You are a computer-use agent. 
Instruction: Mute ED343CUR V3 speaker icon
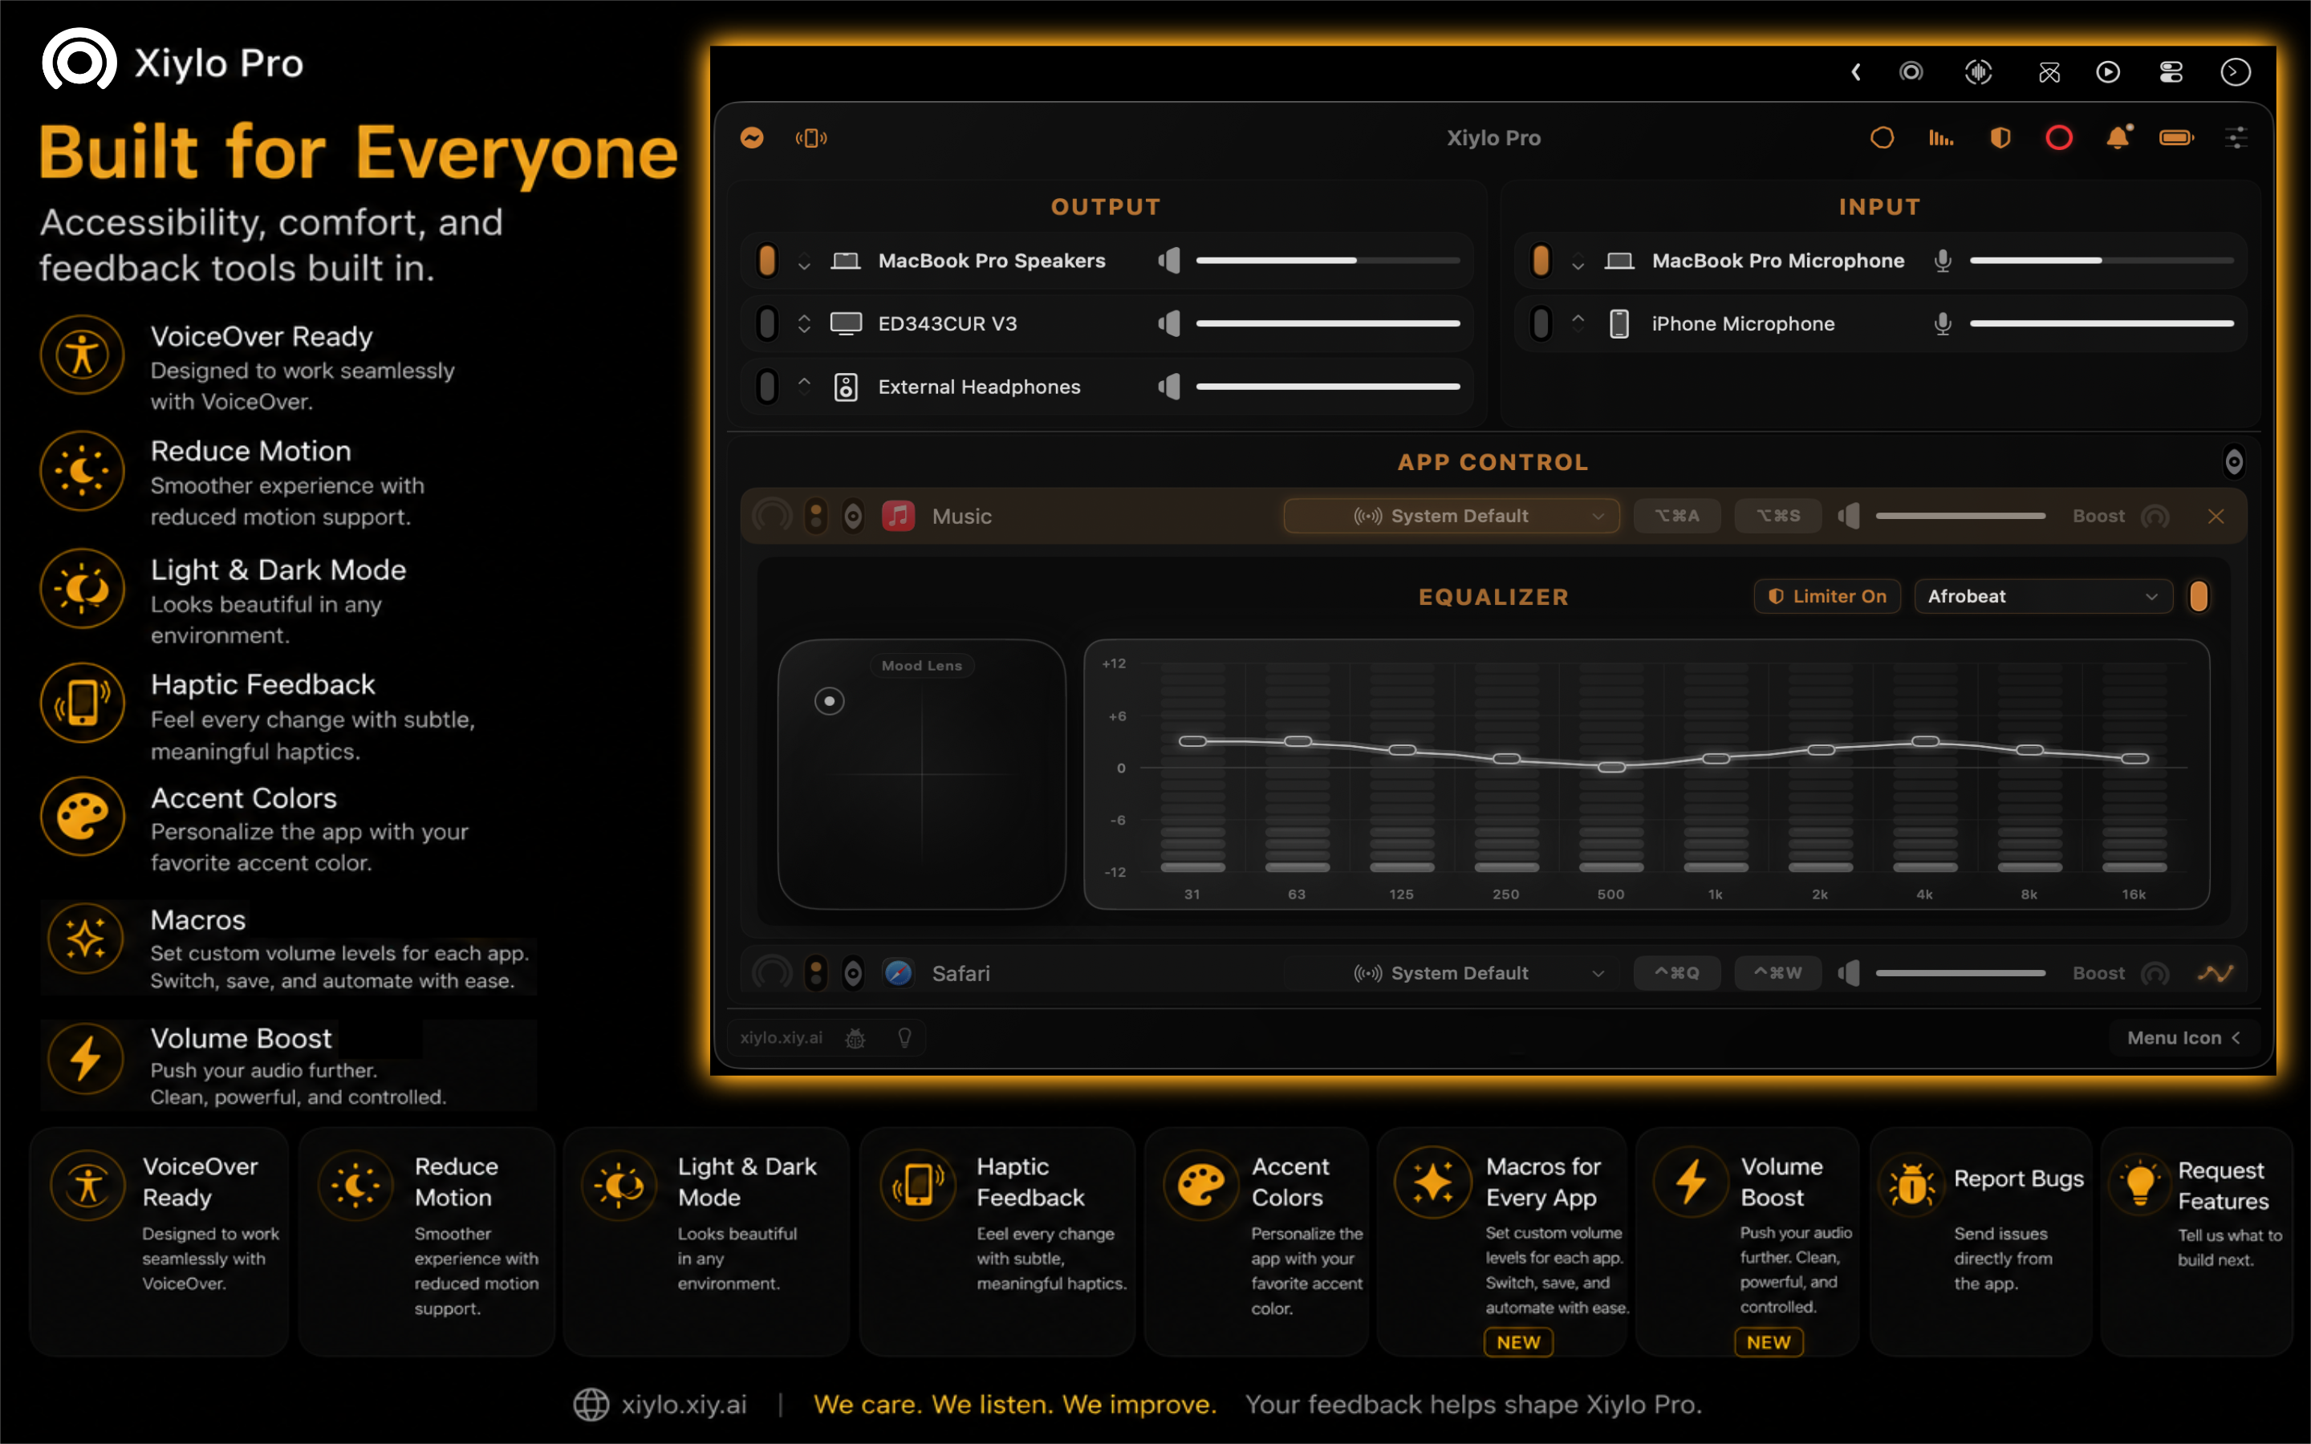click(x=1170, y=324)
